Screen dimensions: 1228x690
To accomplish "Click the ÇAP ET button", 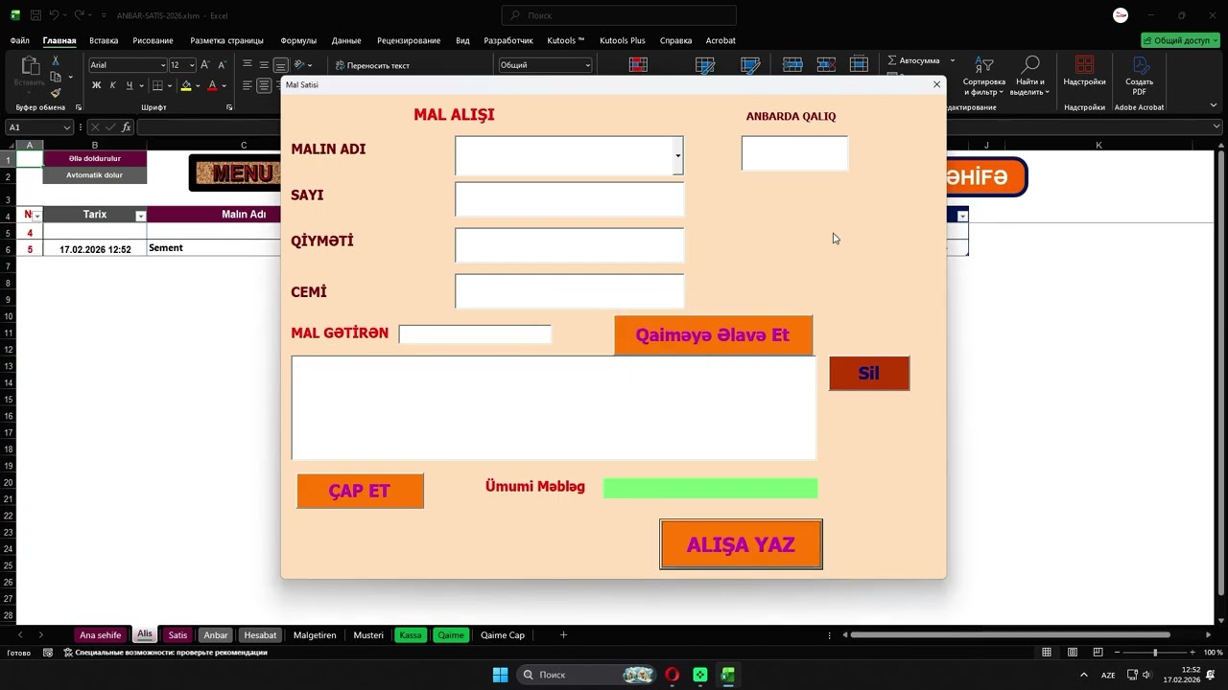I will [x=360, y=491].
